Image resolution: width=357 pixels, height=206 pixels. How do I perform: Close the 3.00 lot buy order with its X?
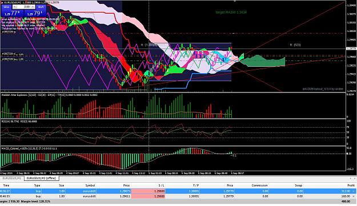click(354, 191)
